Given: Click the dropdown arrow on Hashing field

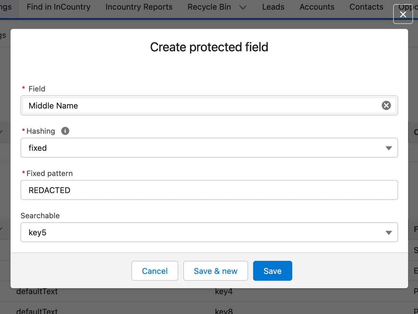Looking at the screenshot, I should [389, 148].
